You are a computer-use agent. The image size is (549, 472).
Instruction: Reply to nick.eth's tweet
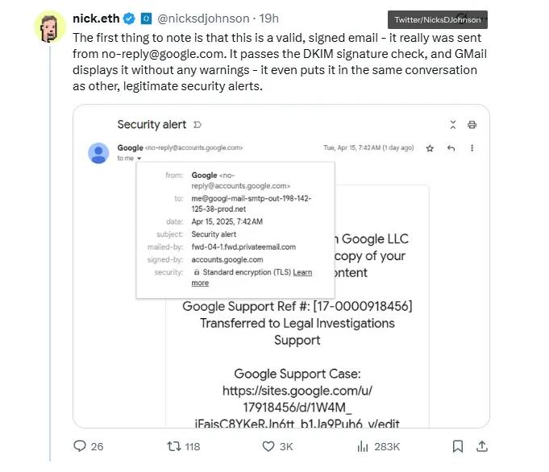pyautogui.click(x=79, y=446)
